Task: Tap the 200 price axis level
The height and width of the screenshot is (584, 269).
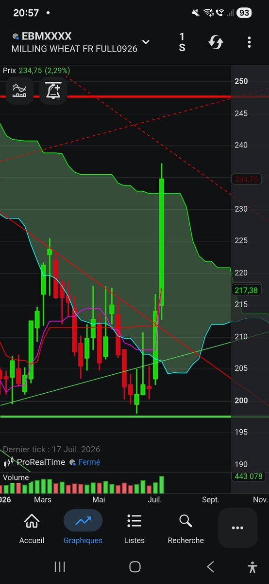Action: coord(241,401)
